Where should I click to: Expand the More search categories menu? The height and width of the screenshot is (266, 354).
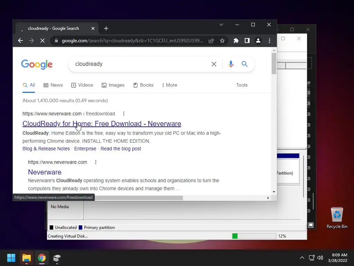(169, 85)
